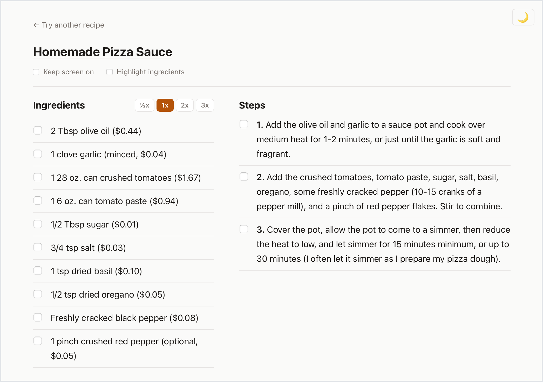This screenshot has height=382, width=543.
Task: Check off 3/4 tsp salt
Action: (38, 247)
